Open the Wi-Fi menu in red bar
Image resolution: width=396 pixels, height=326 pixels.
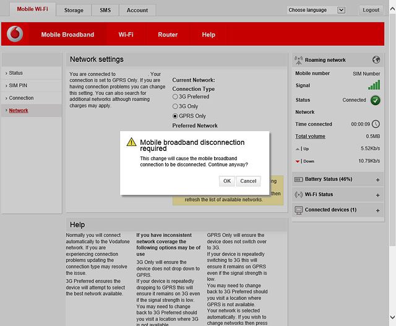coord(126,35)
